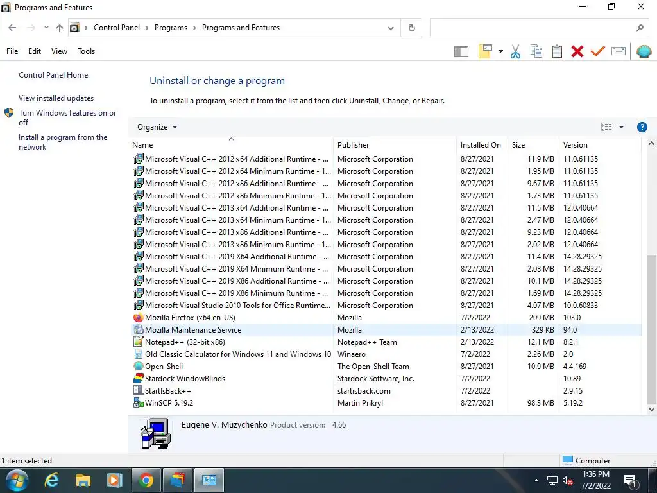
Task: Click the scrollbar up arrow
Action: coord(651,143)
